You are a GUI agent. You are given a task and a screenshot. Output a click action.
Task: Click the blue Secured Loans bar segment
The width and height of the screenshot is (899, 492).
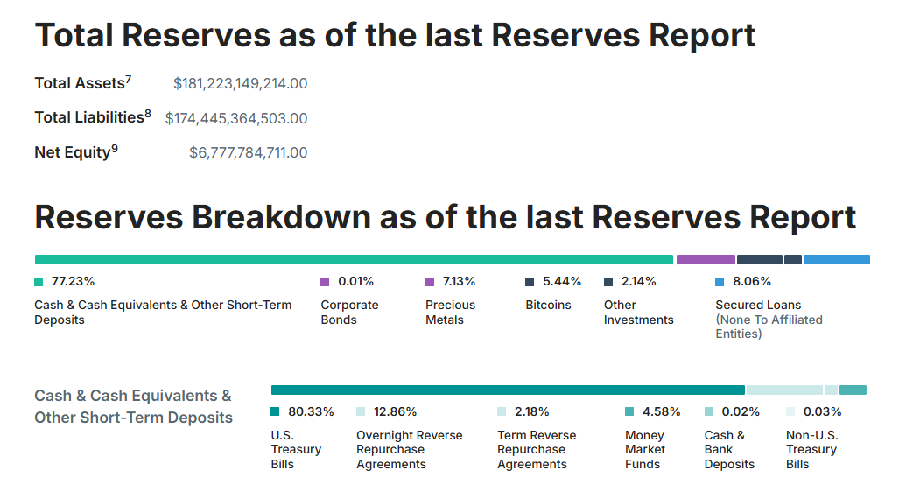pyautogui.click(x=836, y=259)
